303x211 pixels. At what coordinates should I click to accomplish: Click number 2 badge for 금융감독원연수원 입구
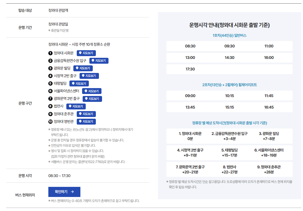[x=50, y=61]
